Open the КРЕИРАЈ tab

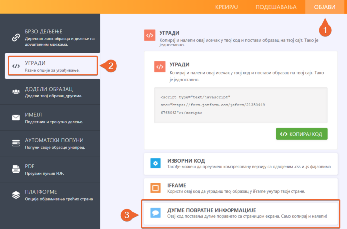pos(227,7)
